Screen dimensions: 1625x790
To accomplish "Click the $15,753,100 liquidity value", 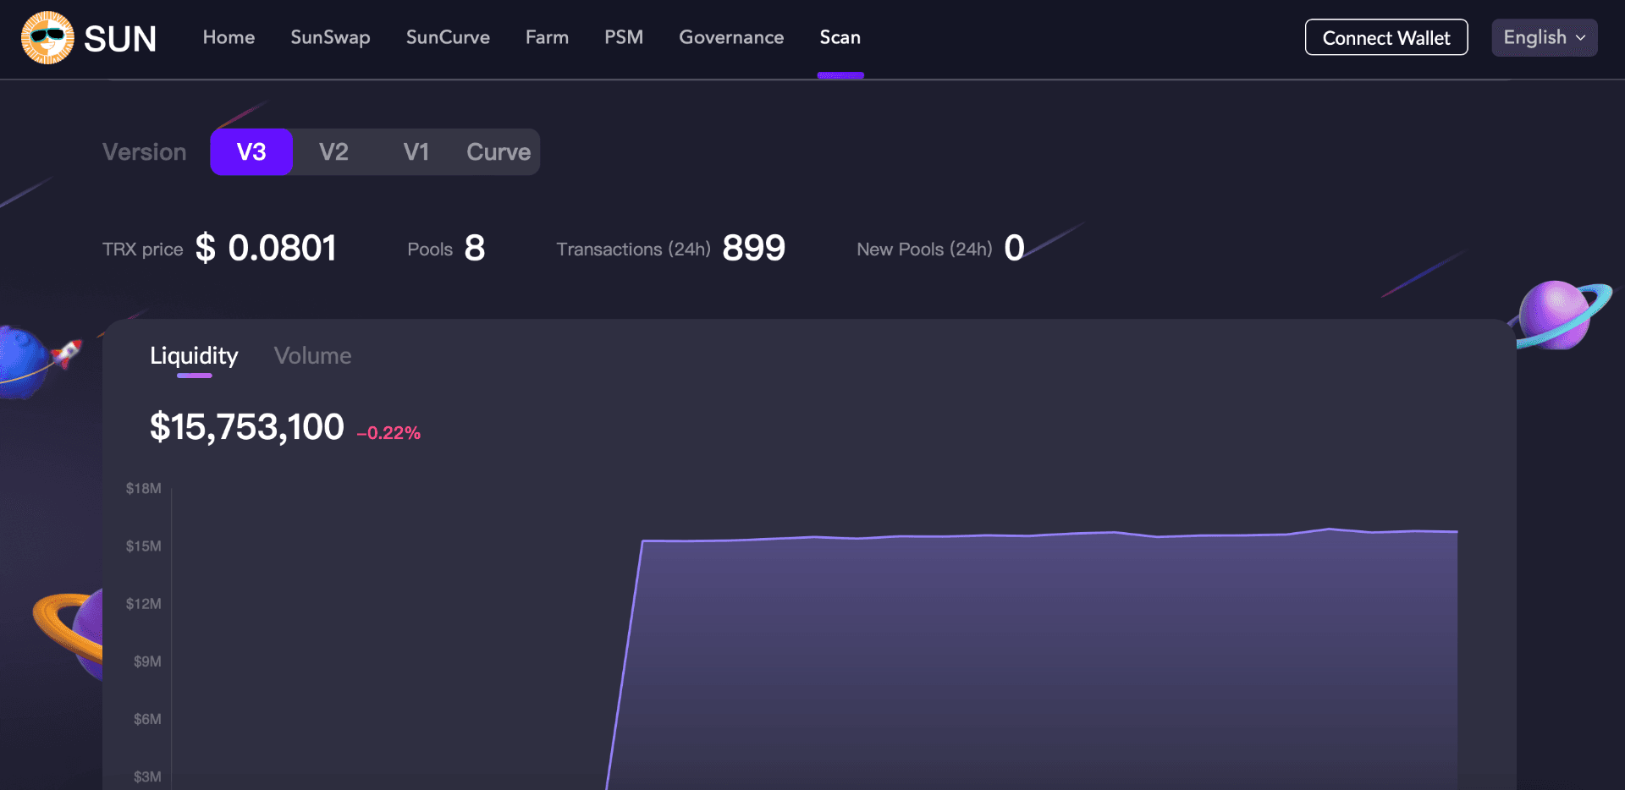I will tap(246, 427).
